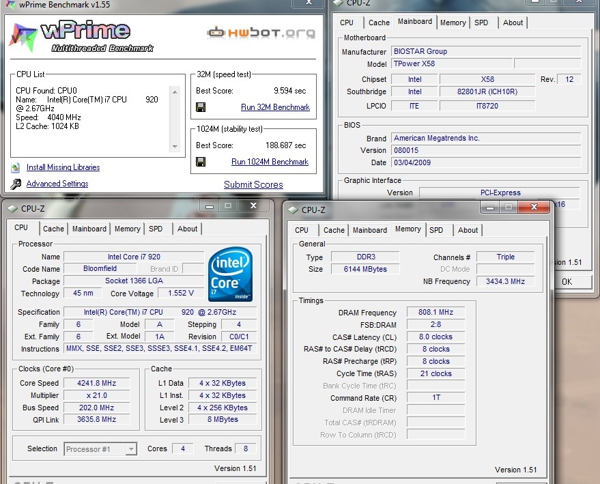Click the Core Speed value 4241.8 MHz

tap(96, 383)
